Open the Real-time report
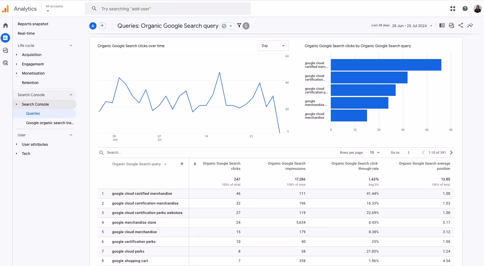 click(26, 33)
